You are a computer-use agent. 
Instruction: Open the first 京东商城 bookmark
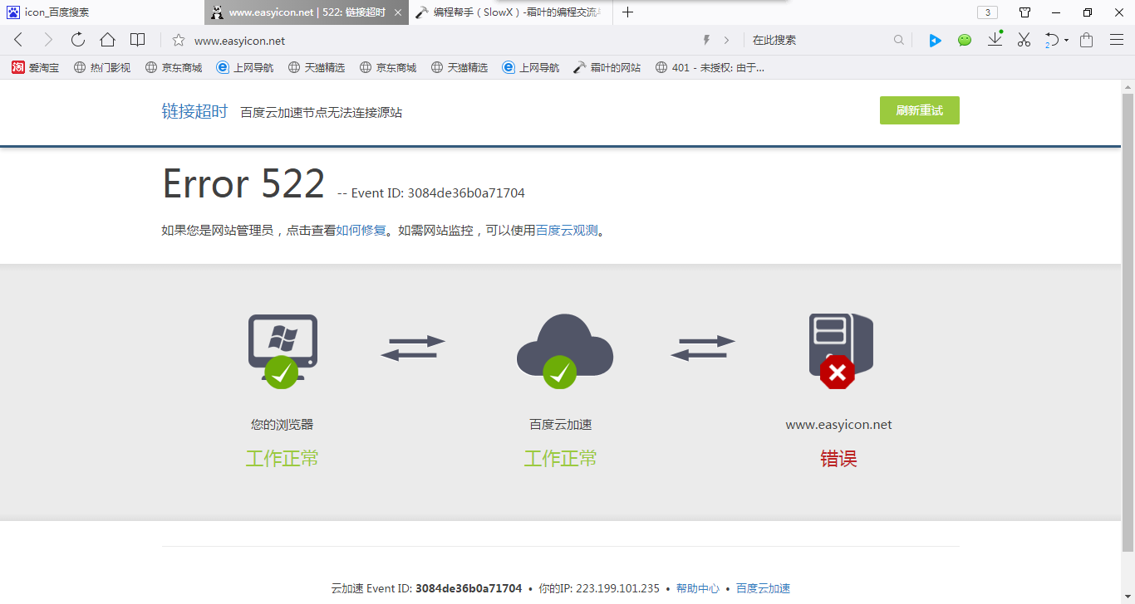coord(174,68)
